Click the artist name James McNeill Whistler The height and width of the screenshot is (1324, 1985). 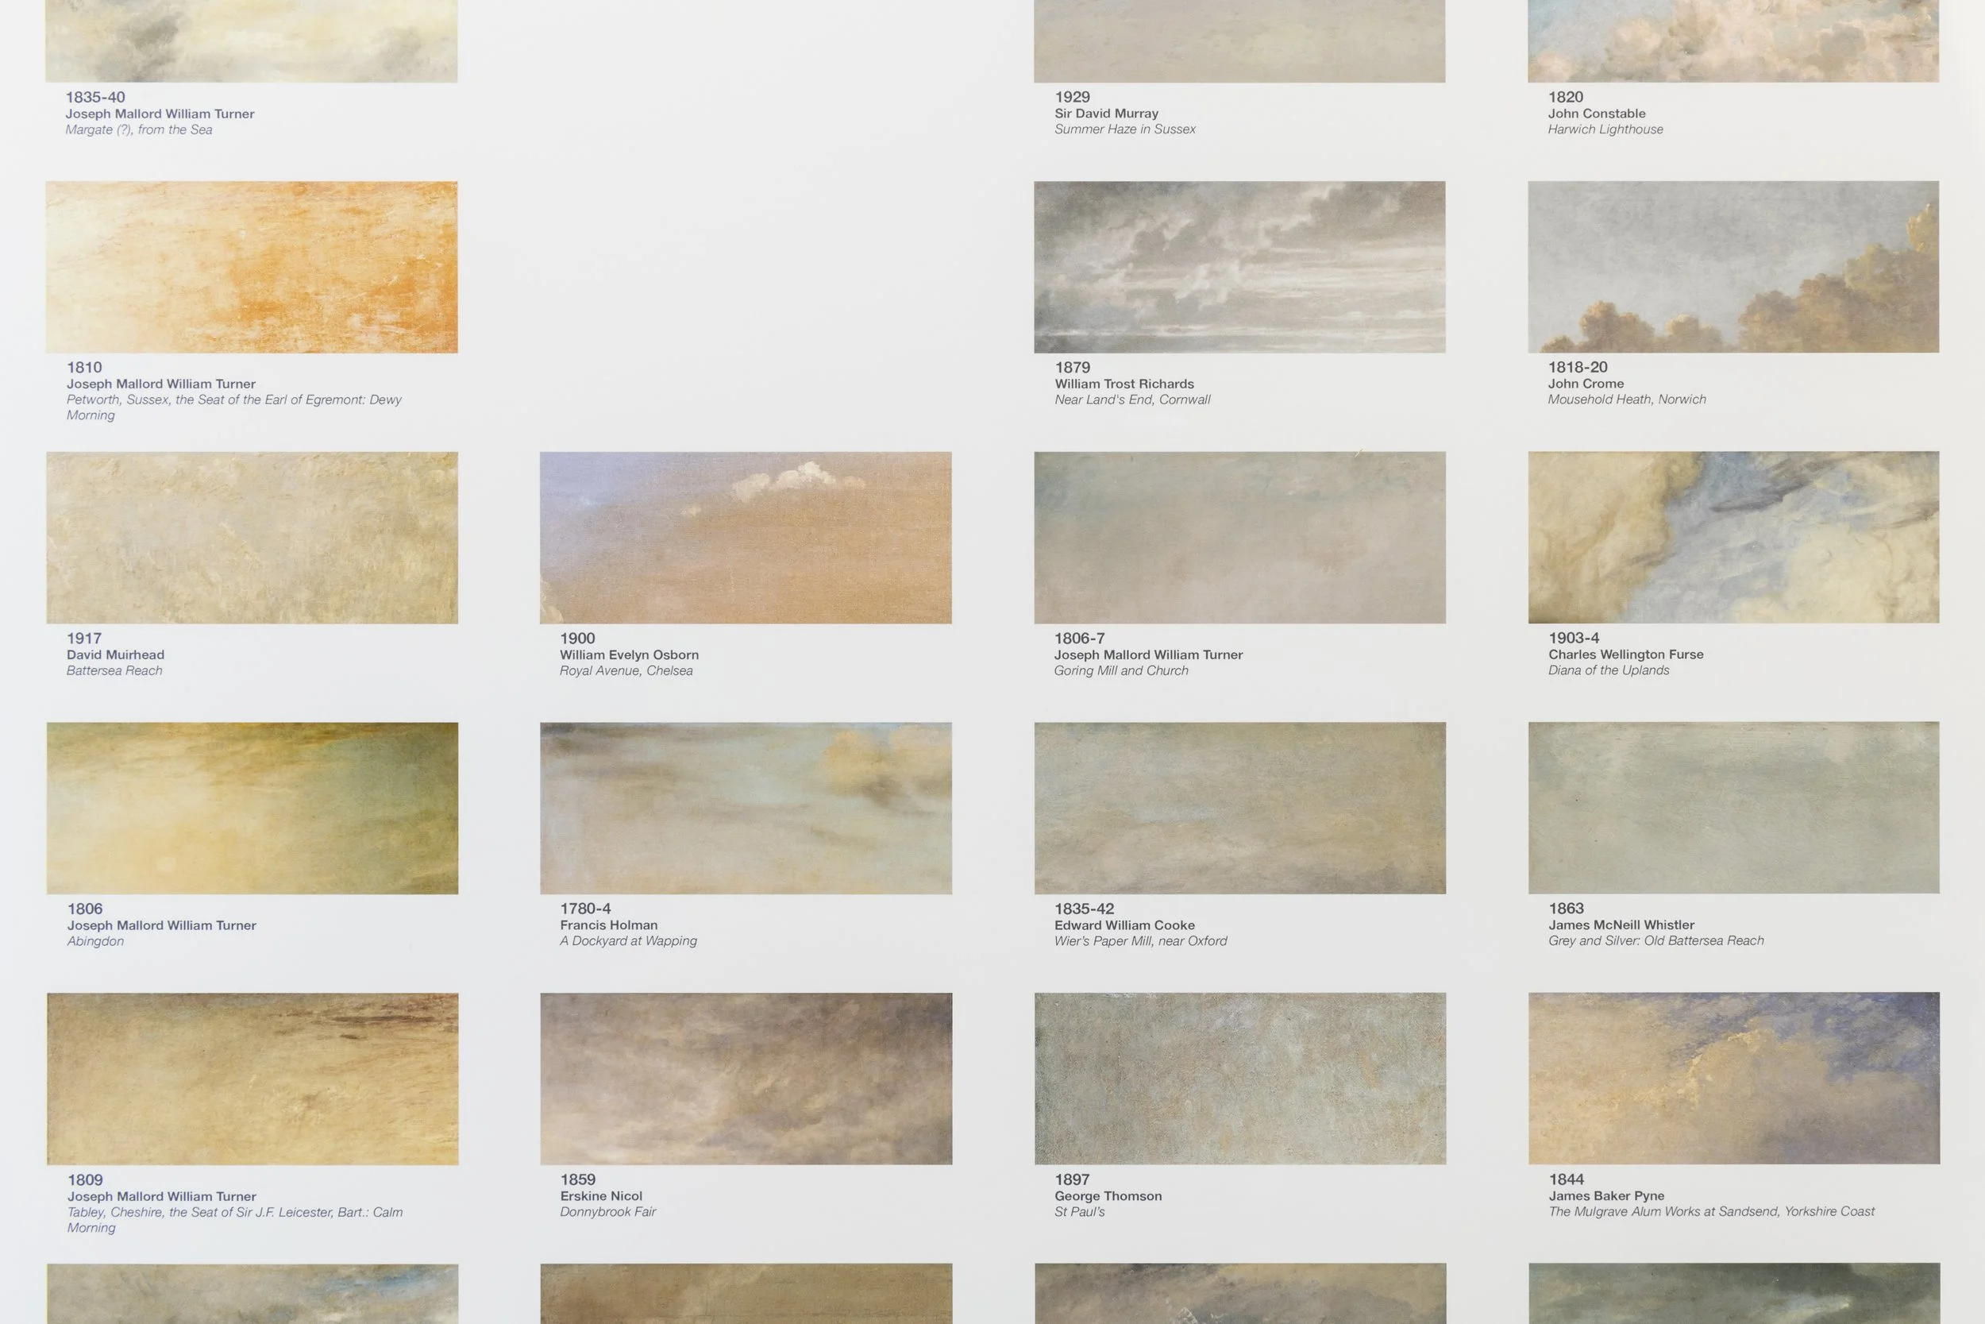(x=1621, y=924)
